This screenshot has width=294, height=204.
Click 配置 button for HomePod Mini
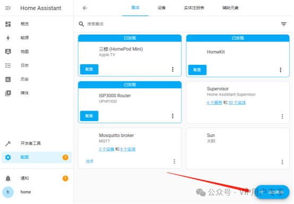[x=89, y=70]
